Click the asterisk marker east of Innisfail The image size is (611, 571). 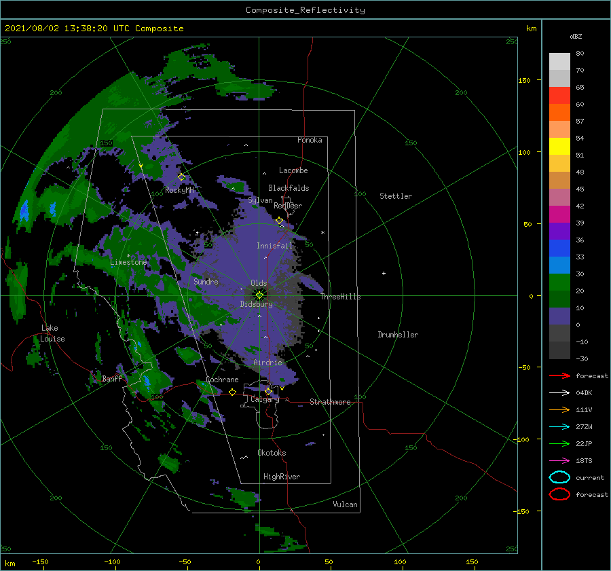[322, 233]
